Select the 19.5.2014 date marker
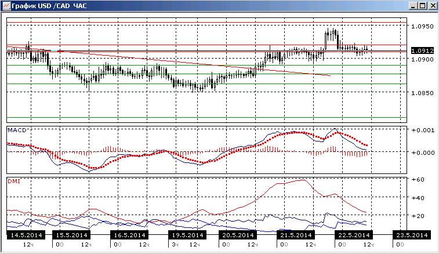The image size is (439, 254). click(x=187, y=235)
